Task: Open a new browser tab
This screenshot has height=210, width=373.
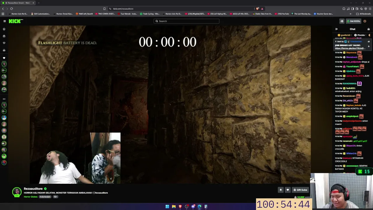Action: [x=39, y=3]
